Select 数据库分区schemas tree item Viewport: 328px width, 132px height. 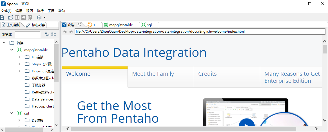43,78
